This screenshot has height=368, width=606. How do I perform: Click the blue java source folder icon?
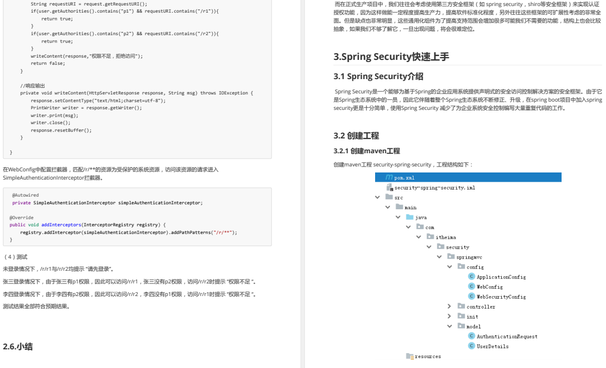click(410, 217)
